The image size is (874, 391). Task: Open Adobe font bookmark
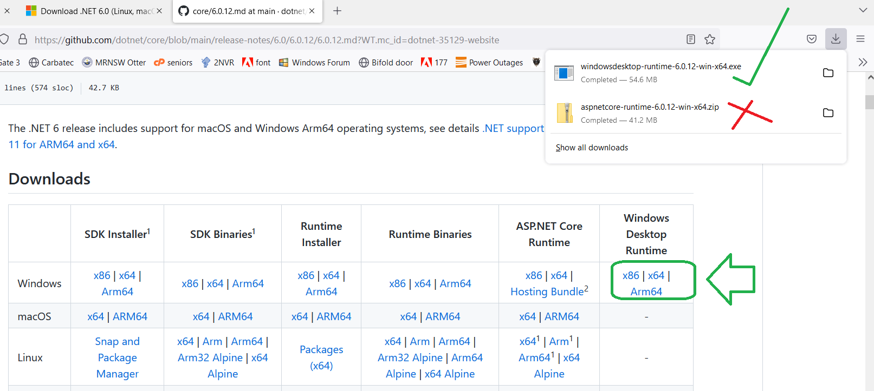coord(256,63)
